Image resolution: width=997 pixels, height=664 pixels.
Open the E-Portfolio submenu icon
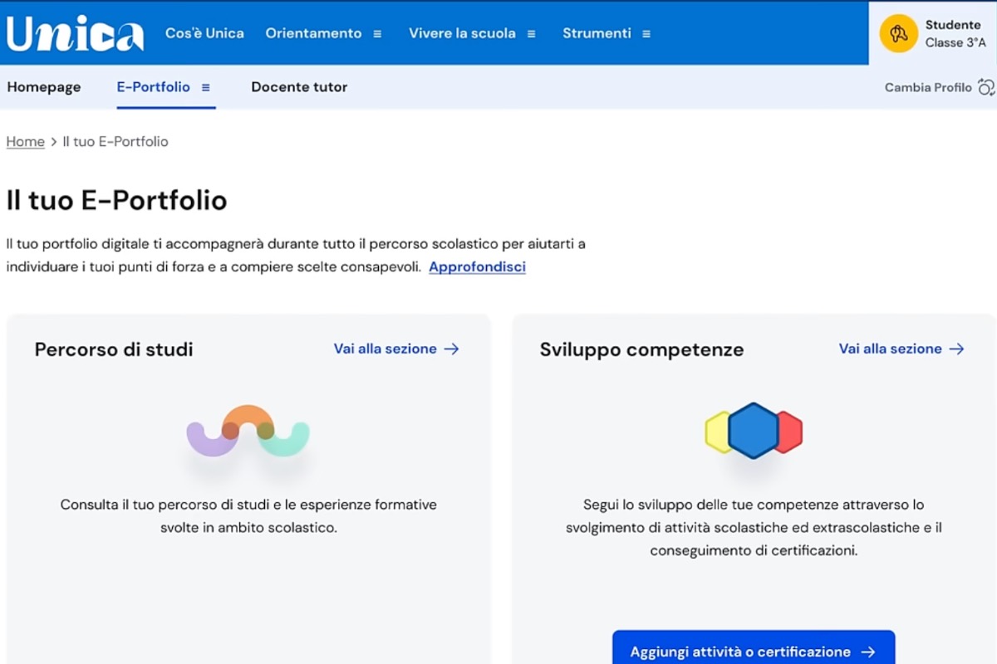point(206,87)
